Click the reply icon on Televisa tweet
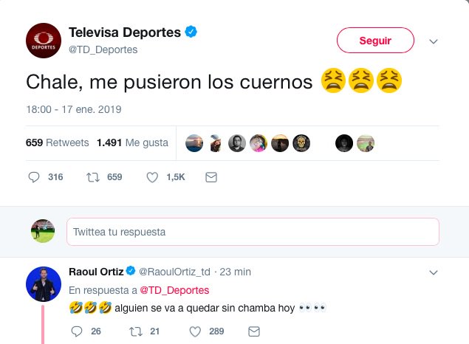Viewport: 469px width, 344px height. (x=34, y=177)
